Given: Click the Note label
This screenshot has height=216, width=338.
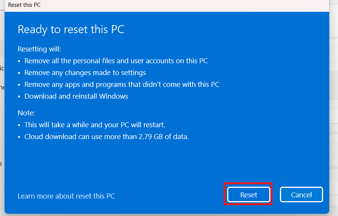Looking at the screenshot, I should click(26, 113).
